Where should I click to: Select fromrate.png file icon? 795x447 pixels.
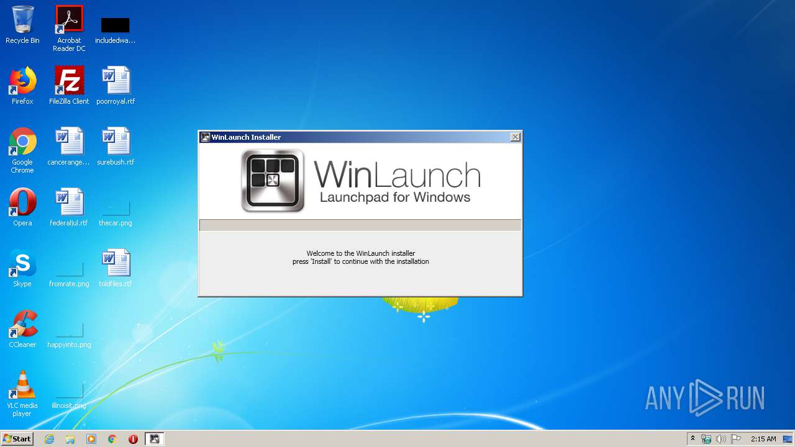[69, 274]
